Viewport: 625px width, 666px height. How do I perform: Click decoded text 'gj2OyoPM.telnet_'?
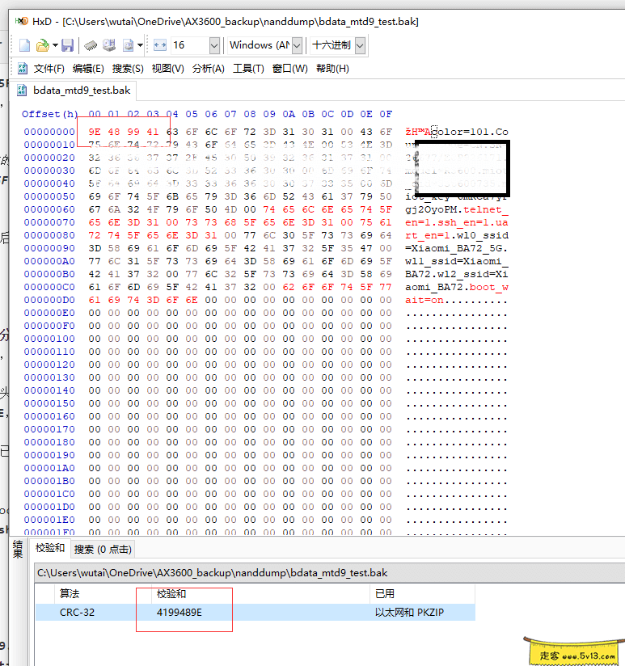457,209
